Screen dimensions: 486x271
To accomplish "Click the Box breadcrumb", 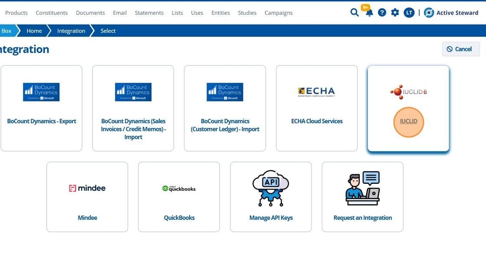I will (6, 31).
